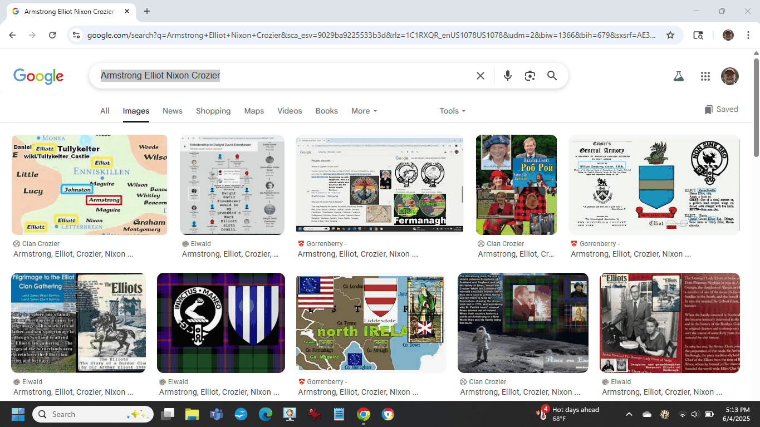Switch to the Videos tab
The image size is (760, 427).
pos(290,111)
